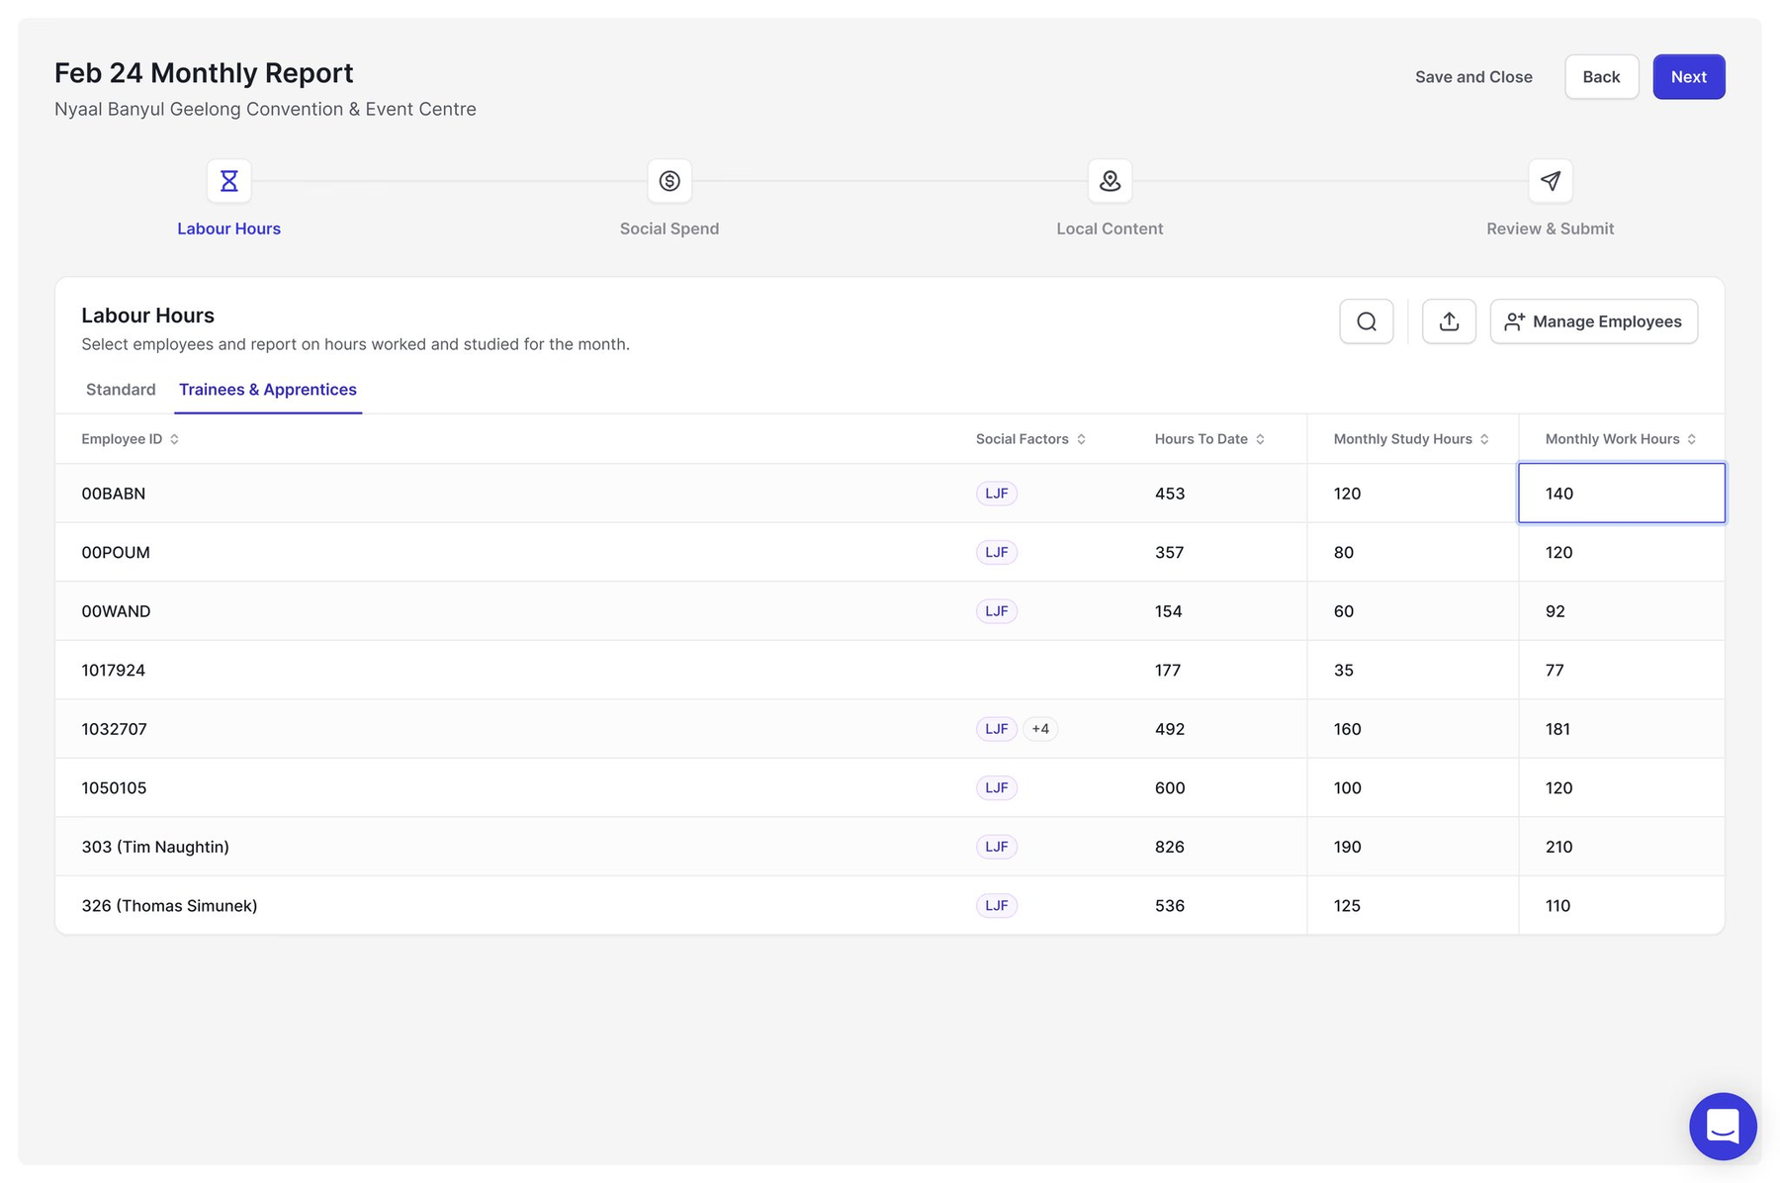Click study hours 100 for 1050105
This screenshot has width=1780, height=1183.
click(1412, 787)
